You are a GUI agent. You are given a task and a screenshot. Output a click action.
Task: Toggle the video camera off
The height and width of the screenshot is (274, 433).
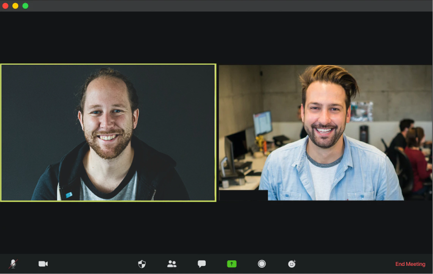pyautogui.click(x=43, y=263)
